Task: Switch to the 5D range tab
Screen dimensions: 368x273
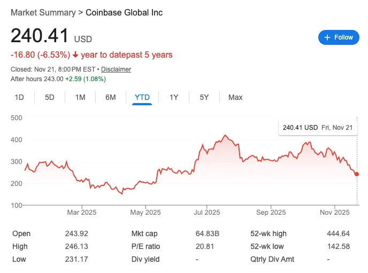Action: point(50,97)
